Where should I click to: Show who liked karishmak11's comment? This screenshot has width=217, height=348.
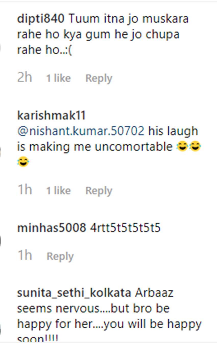pos(58,191)
